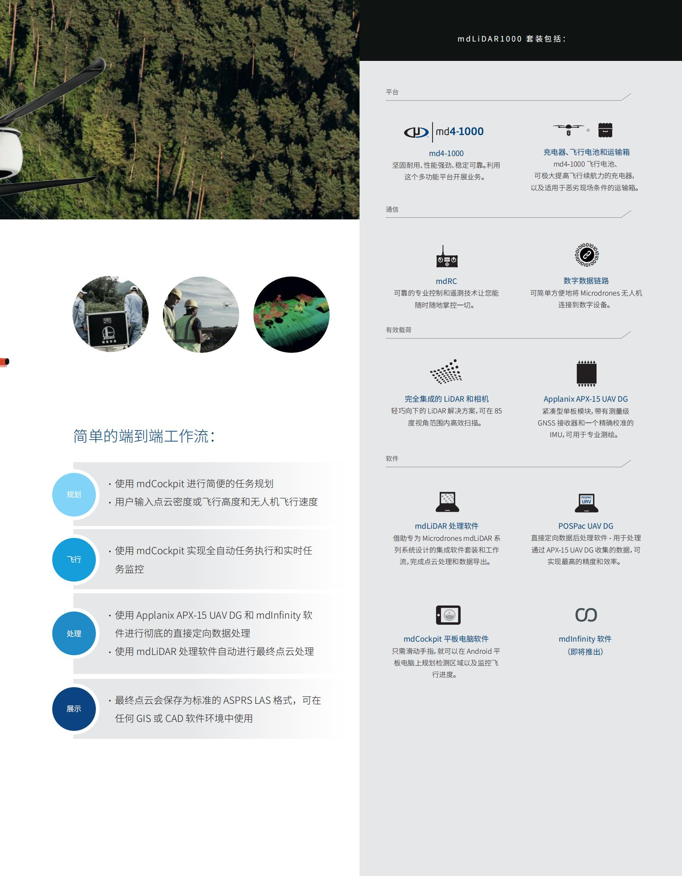682x876 pixels.
Task: Click text 流,完成点云处理和数据导出
Action: [446, 562]
